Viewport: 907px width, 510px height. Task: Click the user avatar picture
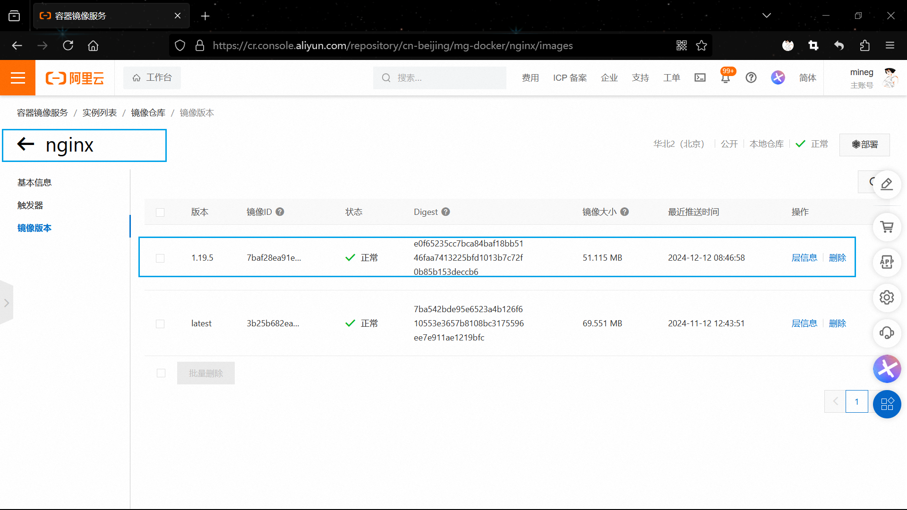890,77
